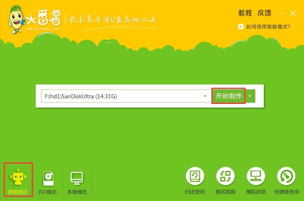Open the 反馈 menu item

click(x=264, y=13)
